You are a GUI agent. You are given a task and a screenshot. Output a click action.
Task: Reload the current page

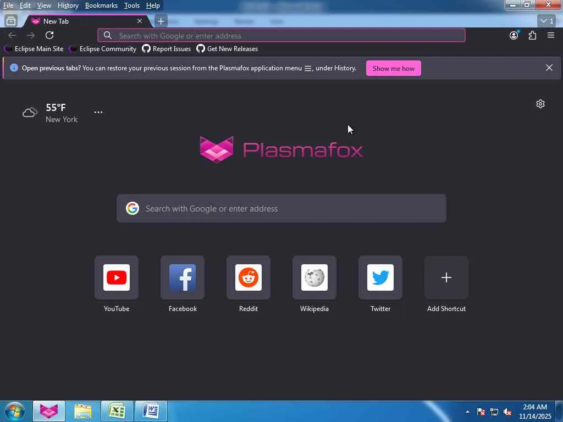[49, 35]
